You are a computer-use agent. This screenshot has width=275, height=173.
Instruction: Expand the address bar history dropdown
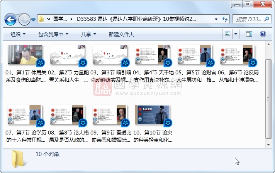pyautogui.click(x=216, y=19)
